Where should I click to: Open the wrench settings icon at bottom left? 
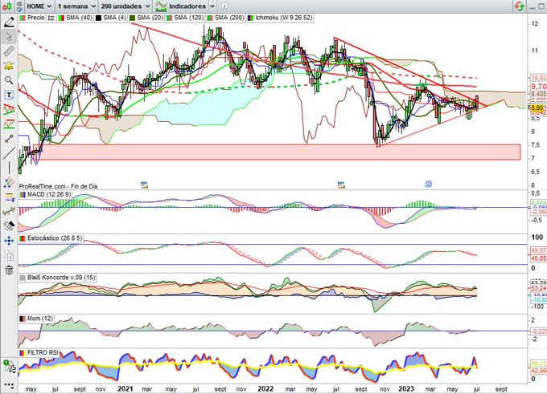[10, 368]
